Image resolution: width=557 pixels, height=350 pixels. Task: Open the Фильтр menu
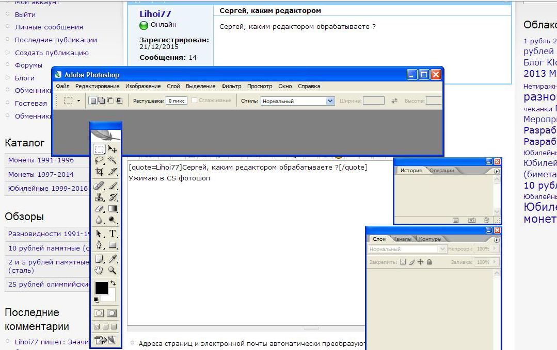pyautogui.click(x=231, y=86)
